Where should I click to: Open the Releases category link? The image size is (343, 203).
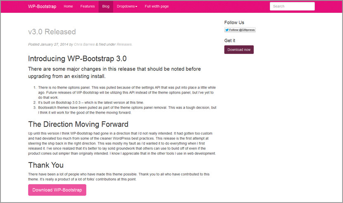(x=124, y=44)
